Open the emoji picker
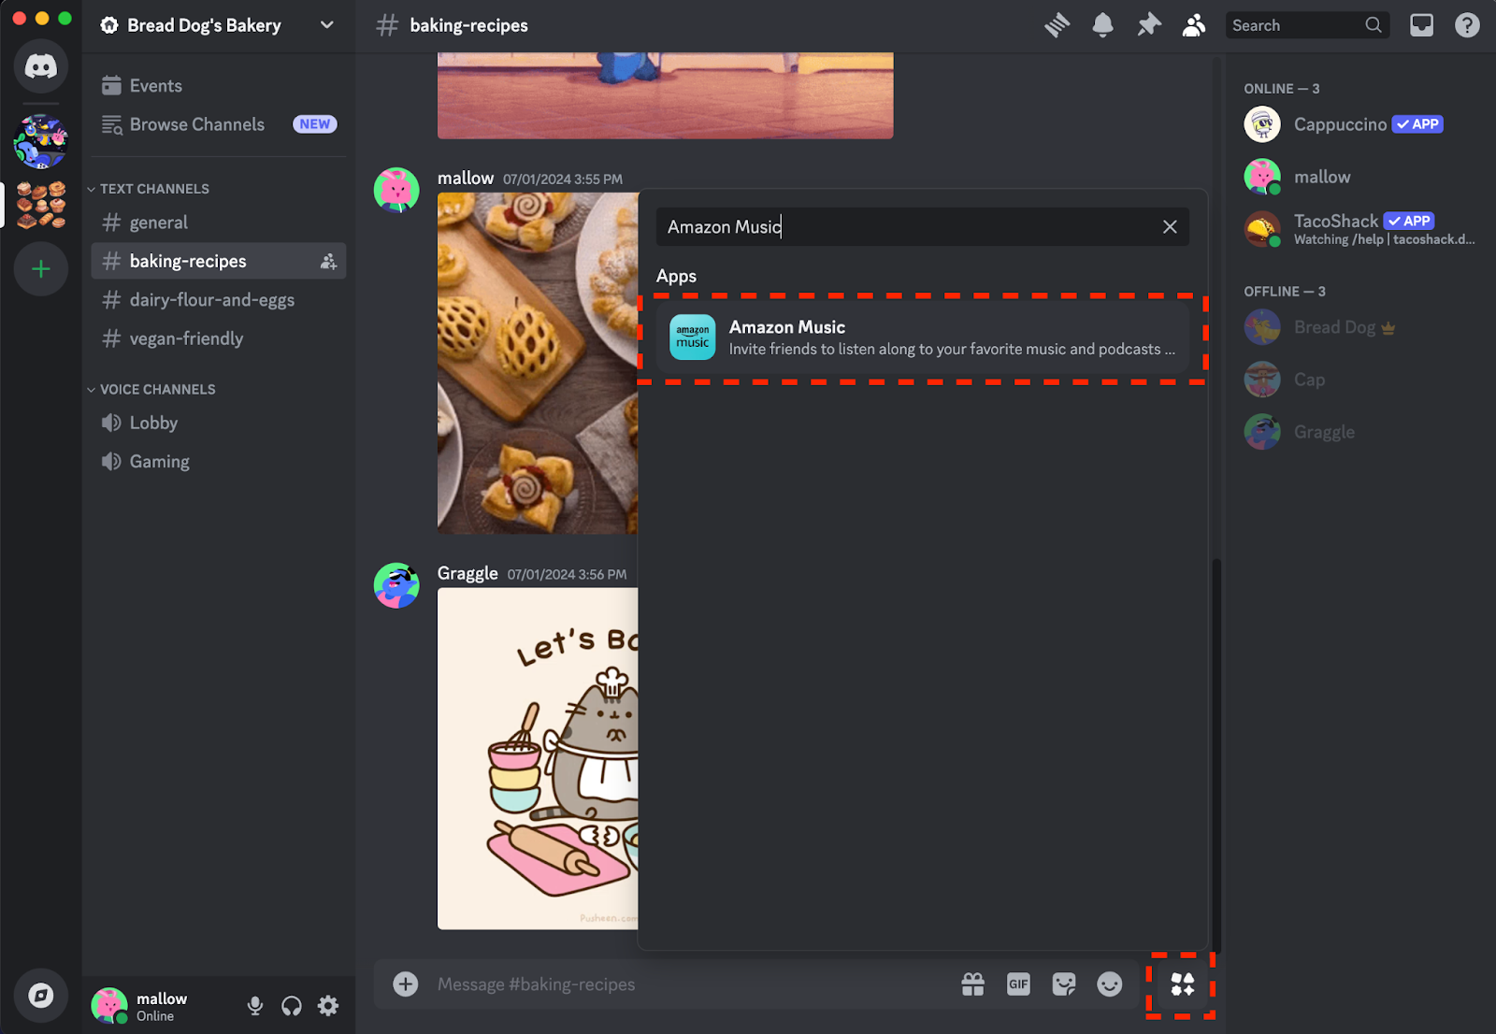1496x1034 pixels. [1110, 984]
